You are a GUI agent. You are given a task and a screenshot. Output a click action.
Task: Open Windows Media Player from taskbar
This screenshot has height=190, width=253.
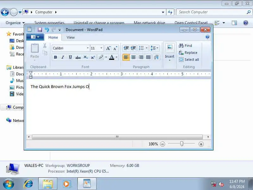pyautogui.click(x=67, y=184)
